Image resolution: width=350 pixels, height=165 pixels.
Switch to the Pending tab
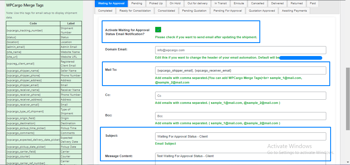point(137,3)
